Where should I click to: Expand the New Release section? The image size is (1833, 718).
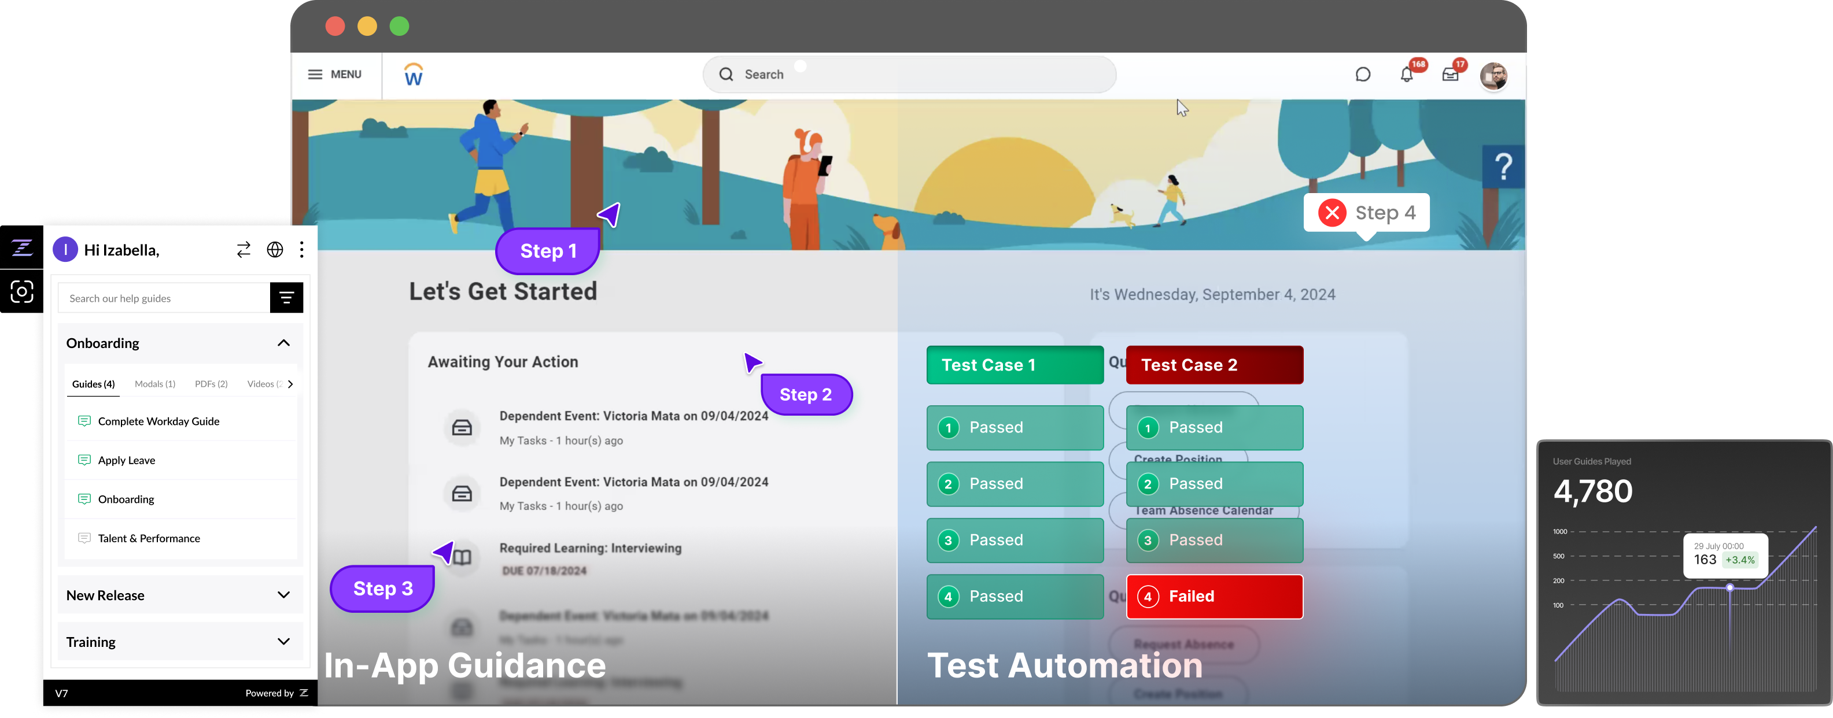[x=283, y=595]
